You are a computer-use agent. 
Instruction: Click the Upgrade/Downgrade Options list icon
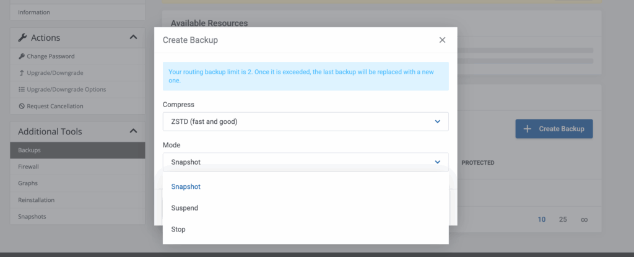point(21,90)
